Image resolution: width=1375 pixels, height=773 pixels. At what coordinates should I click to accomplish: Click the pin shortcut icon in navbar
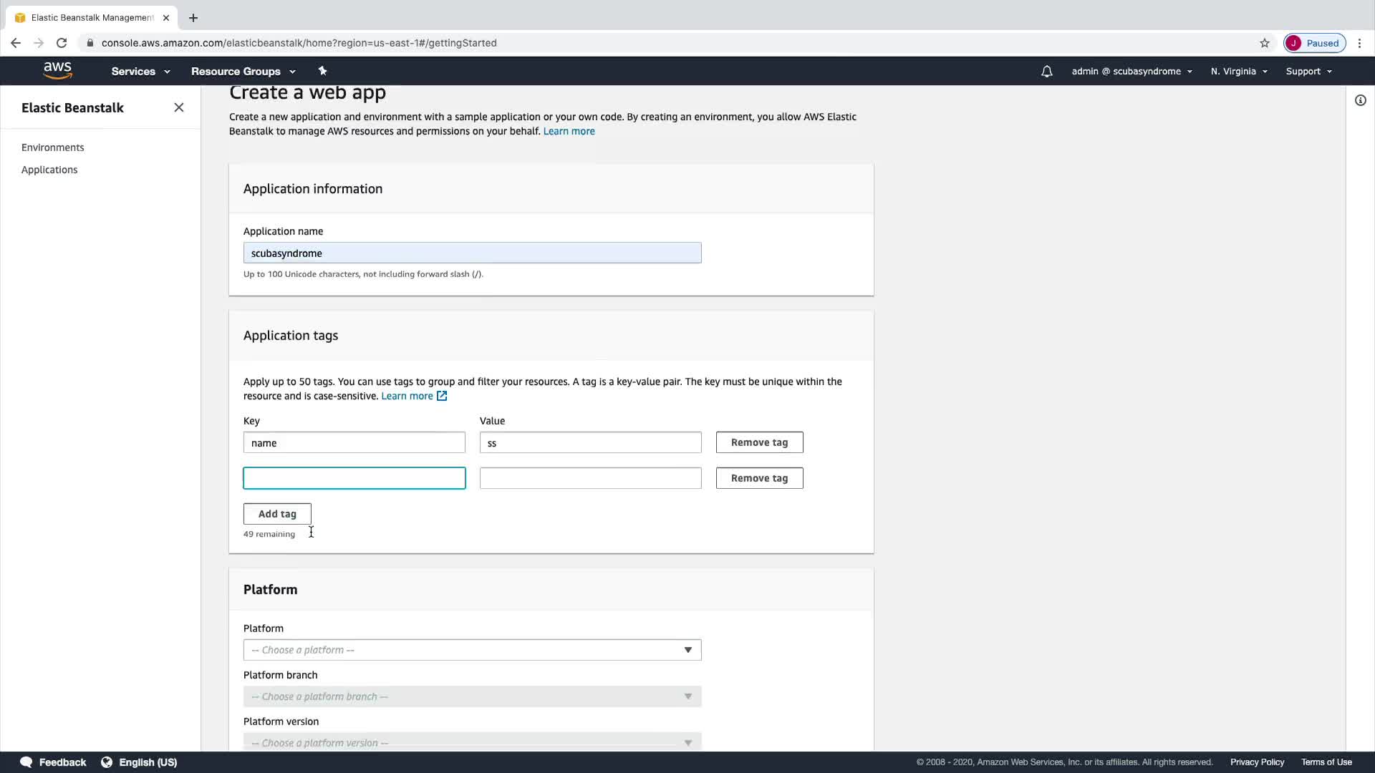(322, 71)
